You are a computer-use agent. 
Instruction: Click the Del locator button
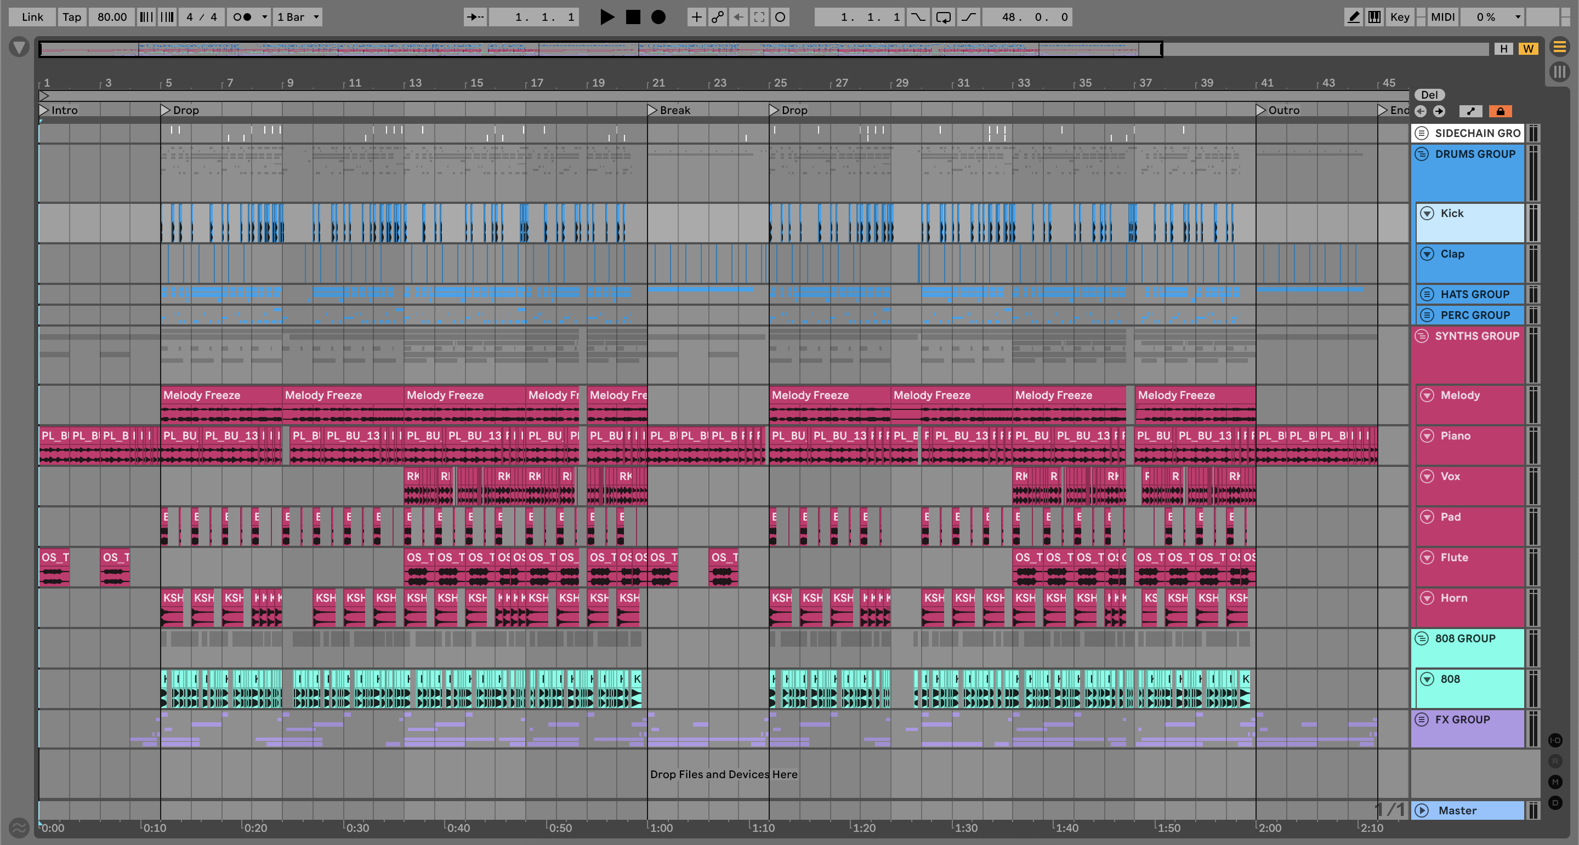(1429, 95)
